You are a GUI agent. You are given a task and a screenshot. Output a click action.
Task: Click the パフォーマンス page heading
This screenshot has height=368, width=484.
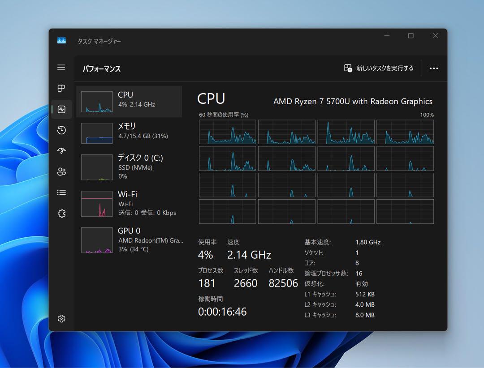[x=102, y=69]
